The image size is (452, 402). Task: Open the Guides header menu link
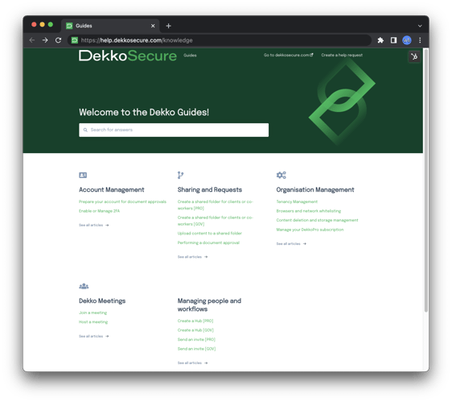tap(190, 56)
